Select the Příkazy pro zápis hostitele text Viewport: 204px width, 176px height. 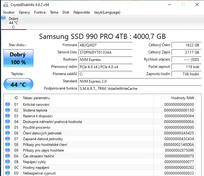(x=43, y=150)
